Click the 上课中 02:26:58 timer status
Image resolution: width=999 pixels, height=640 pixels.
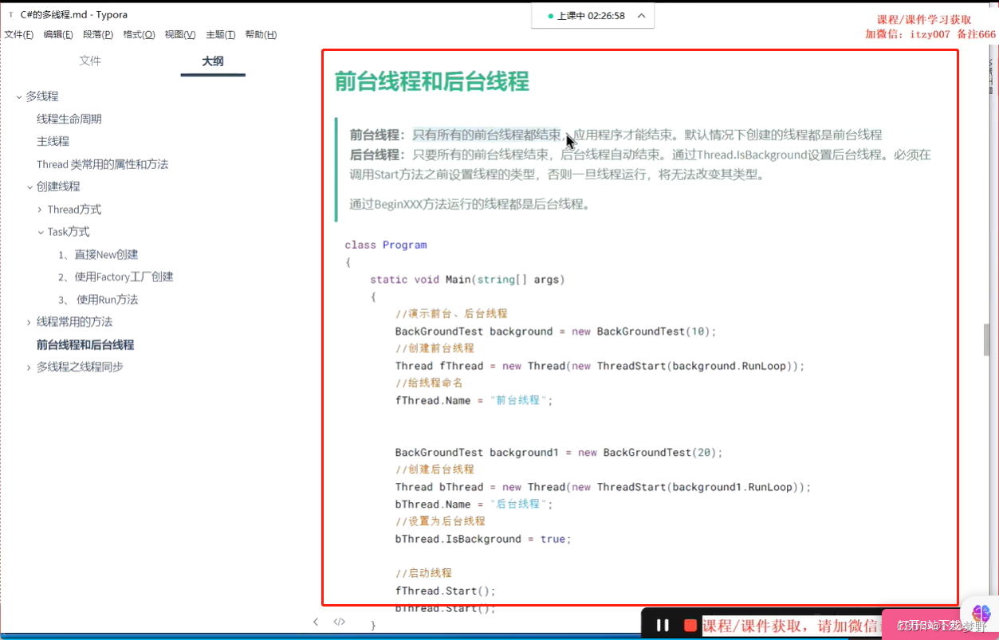click(586, 15)
